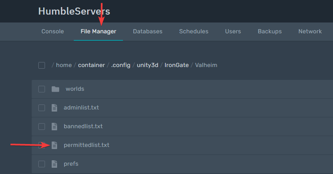The width and height of the screenshot is (333, 174).
Task: Open the permittedlist.txt file name
Action: [x=86, y=145]
